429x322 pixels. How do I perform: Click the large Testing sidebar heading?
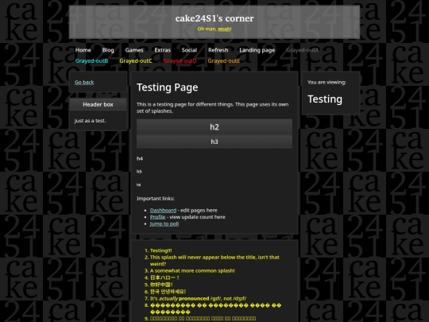pyautogui.click(x=325, y=99)
